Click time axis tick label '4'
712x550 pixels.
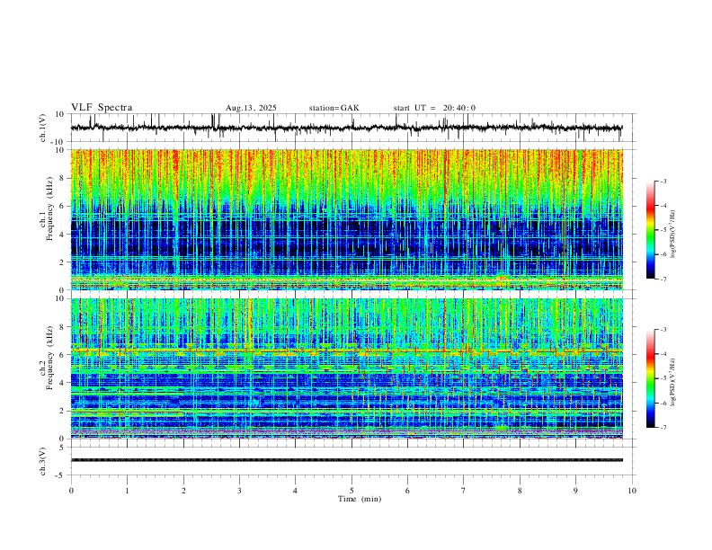(x=295, y=491)
